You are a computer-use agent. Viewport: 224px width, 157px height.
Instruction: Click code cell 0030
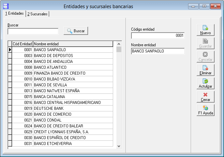click(22, 137)
